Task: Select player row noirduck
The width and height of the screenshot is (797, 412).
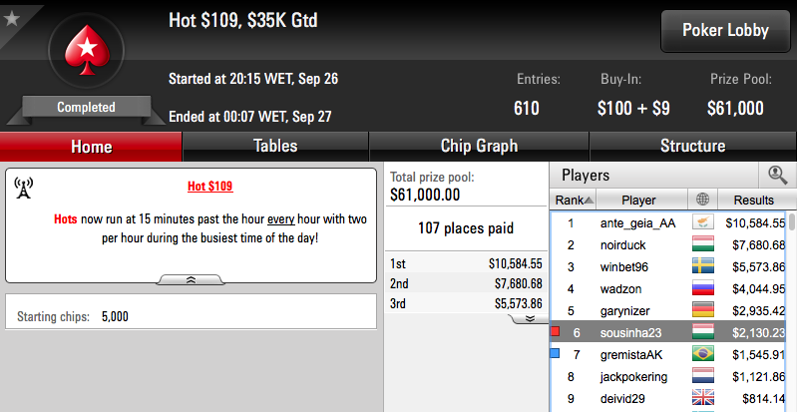Action: [x=668, y=245]
